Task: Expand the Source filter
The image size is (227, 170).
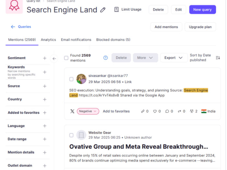Action: 45,86
